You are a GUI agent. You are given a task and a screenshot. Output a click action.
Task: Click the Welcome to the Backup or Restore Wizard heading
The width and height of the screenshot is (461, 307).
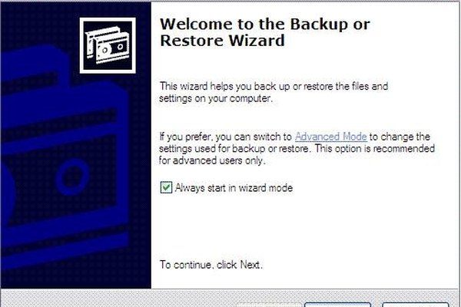point(264,32)
